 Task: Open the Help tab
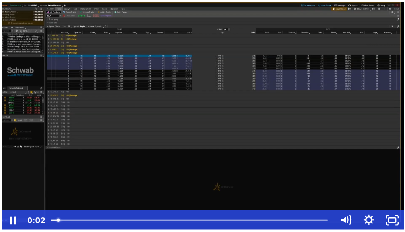(123, 9)
